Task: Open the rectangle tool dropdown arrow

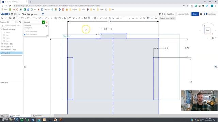Action: coord(25,18)
